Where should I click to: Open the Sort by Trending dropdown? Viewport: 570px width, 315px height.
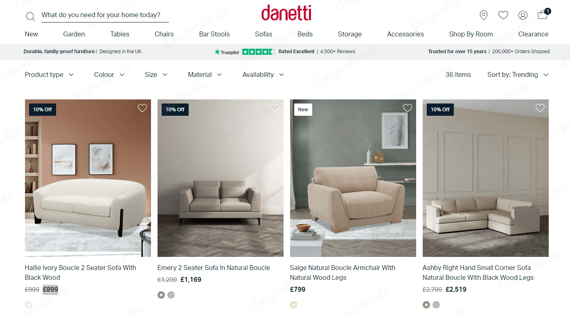pyautogui.click(x=518, y=74)
